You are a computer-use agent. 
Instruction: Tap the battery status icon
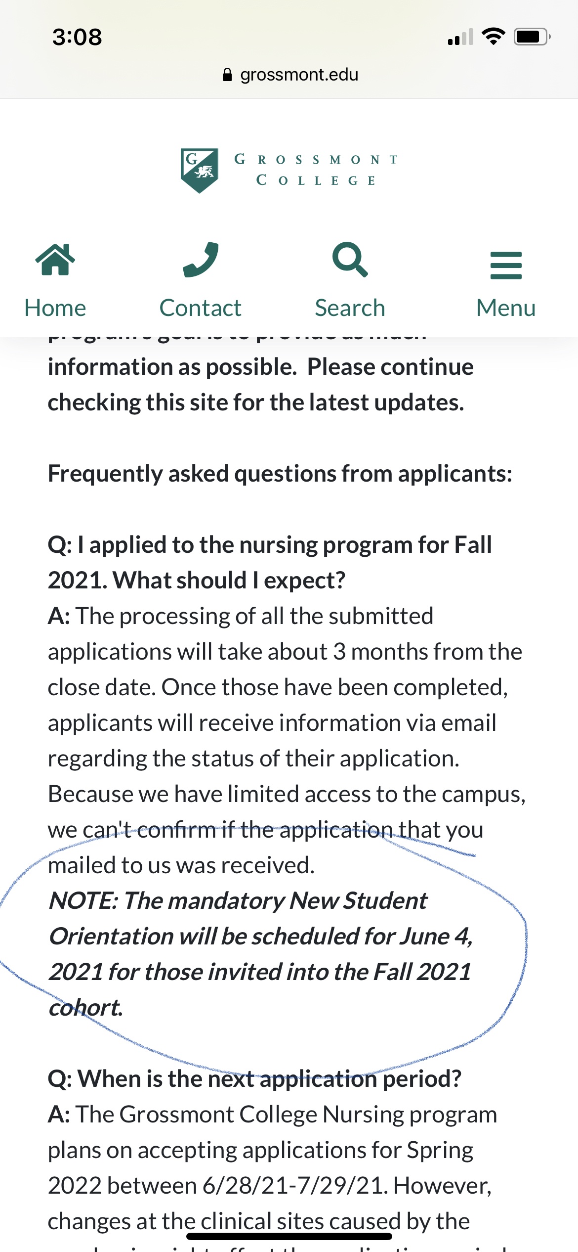(x=532, y=37)
